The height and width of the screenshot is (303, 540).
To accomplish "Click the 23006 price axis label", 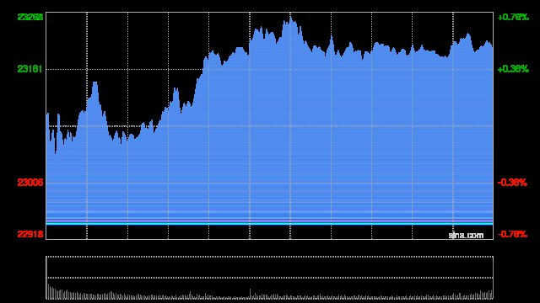I will point(30,183).
